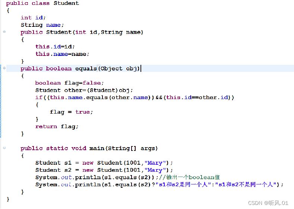Click the 'String name;' field line

point(42,25)
